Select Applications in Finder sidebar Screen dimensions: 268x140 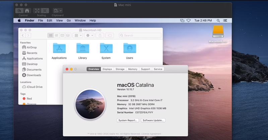(32, 58)
